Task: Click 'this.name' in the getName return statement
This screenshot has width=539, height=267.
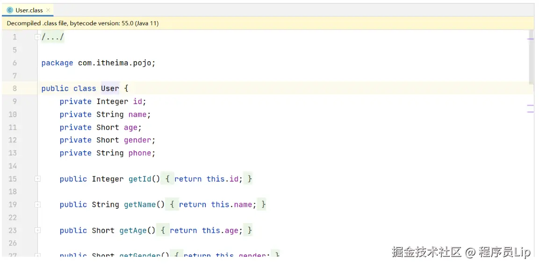Action: pos(232,204)
